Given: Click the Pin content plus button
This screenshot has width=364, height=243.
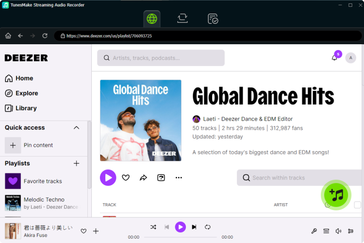Looking at the screenshot, I should (13, 145).
